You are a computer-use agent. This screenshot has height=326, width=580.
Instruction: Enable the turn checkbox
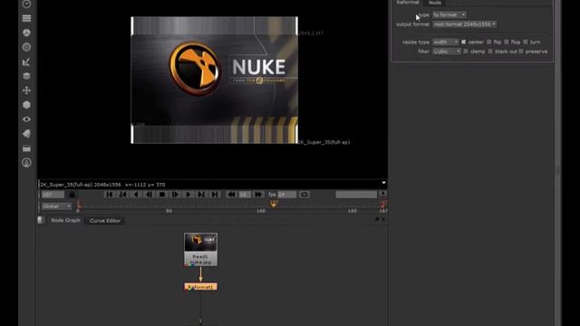(526, 42)
